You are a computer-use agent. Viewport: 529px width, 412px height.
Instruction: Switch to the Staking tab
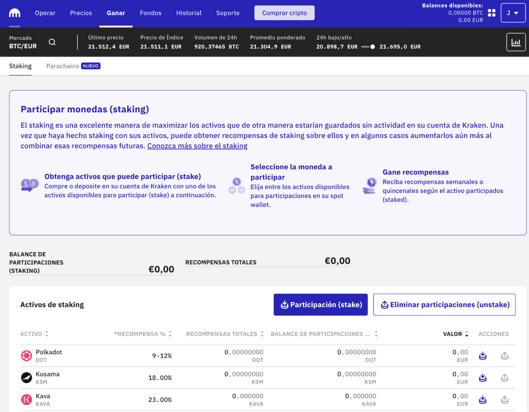pyautogui.click(x=20, y=66)
